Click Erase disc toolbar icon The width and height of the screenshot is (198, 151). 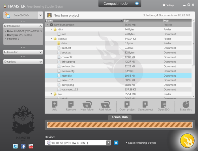pos(186,106)
